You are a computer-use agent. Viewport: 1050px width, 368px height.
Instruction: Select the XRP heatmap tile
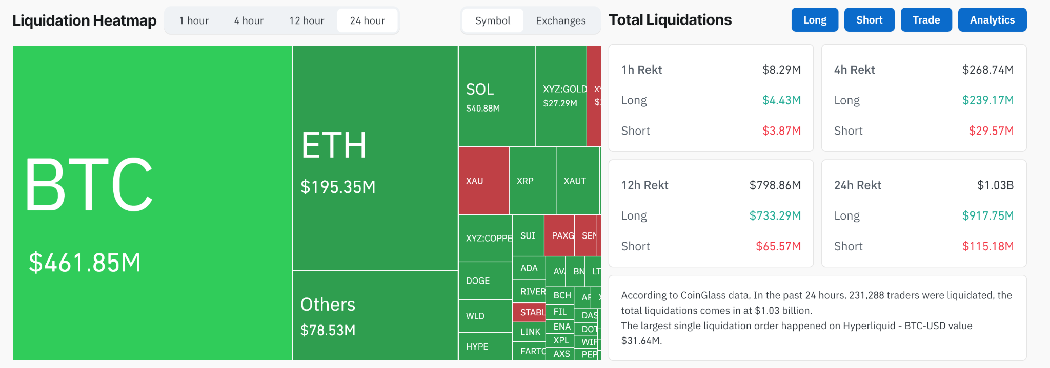point(532,181)
